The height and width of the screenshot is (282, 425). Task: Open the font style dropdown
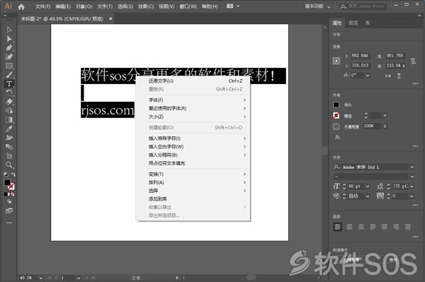412,177
